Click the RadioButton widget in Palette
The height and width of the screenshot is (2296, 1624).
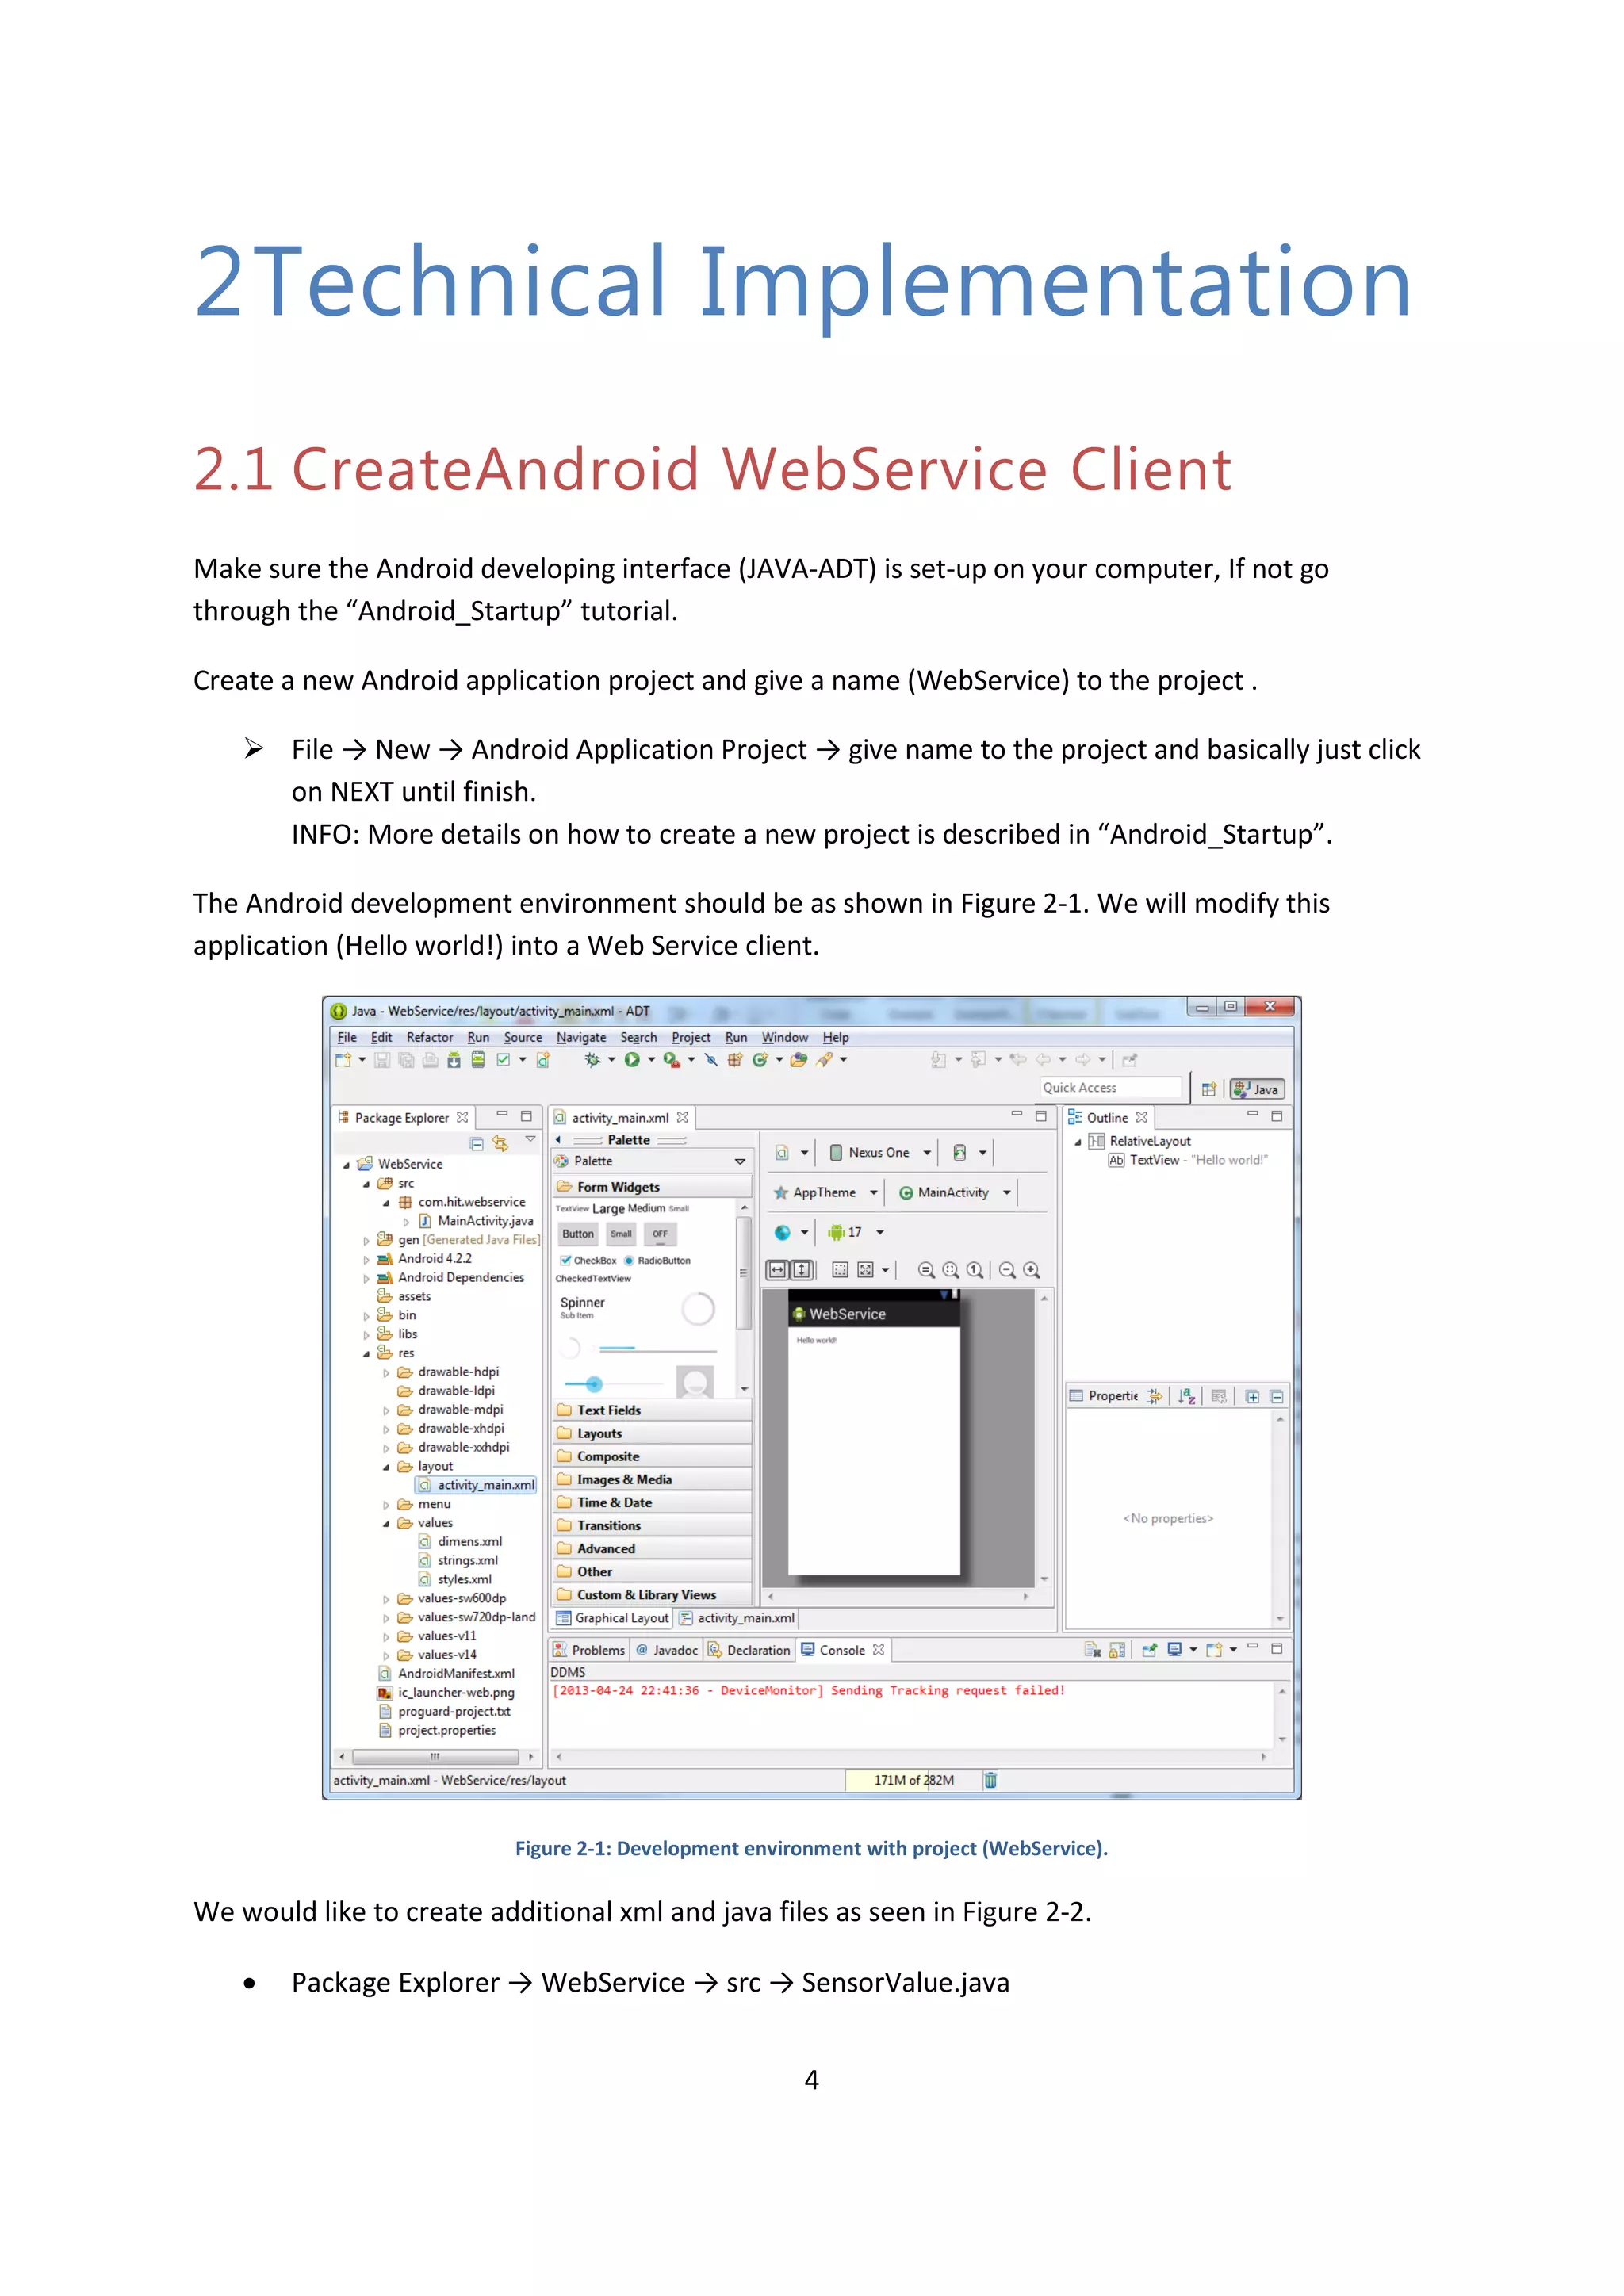pos(658,1260)
